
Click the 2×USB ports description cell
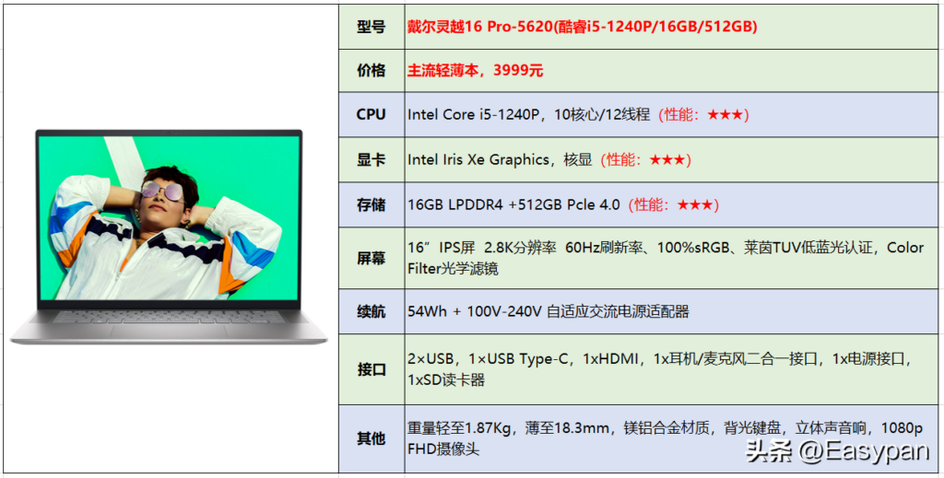click(671, 369)
